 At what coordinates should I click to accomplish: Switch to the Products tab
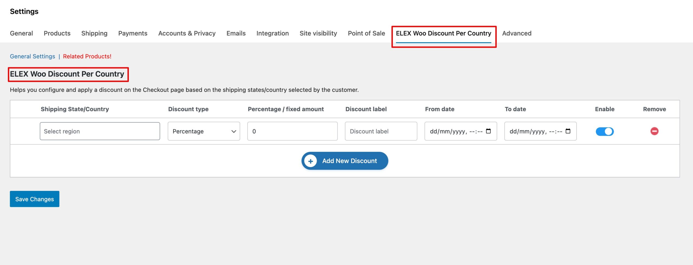[x=57, y=33]
